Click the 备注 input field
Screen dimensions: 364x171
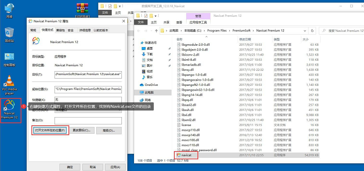pyautogui.click(x=88, y=120)
